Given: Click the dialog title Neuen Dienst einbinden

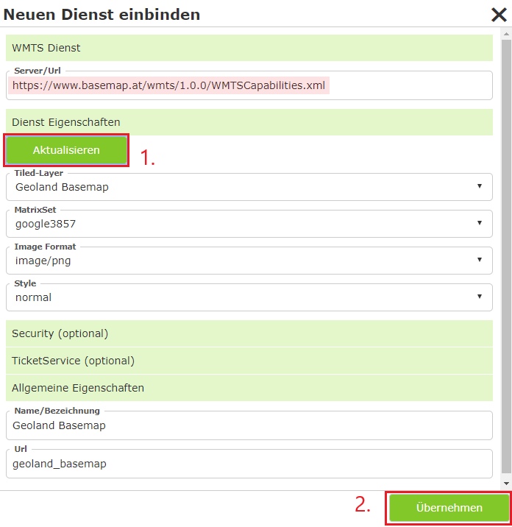Looking at the screenshot, I should 102,14.
